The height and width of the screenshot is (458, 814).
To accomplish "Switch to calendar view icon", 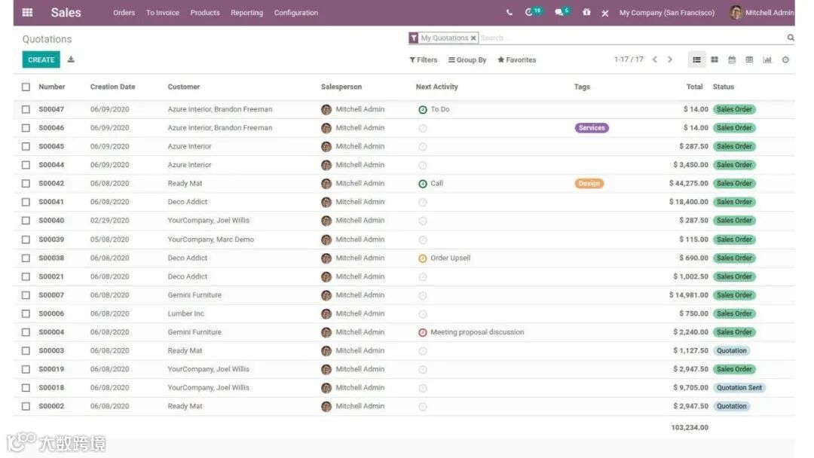I will pos(732,60).
